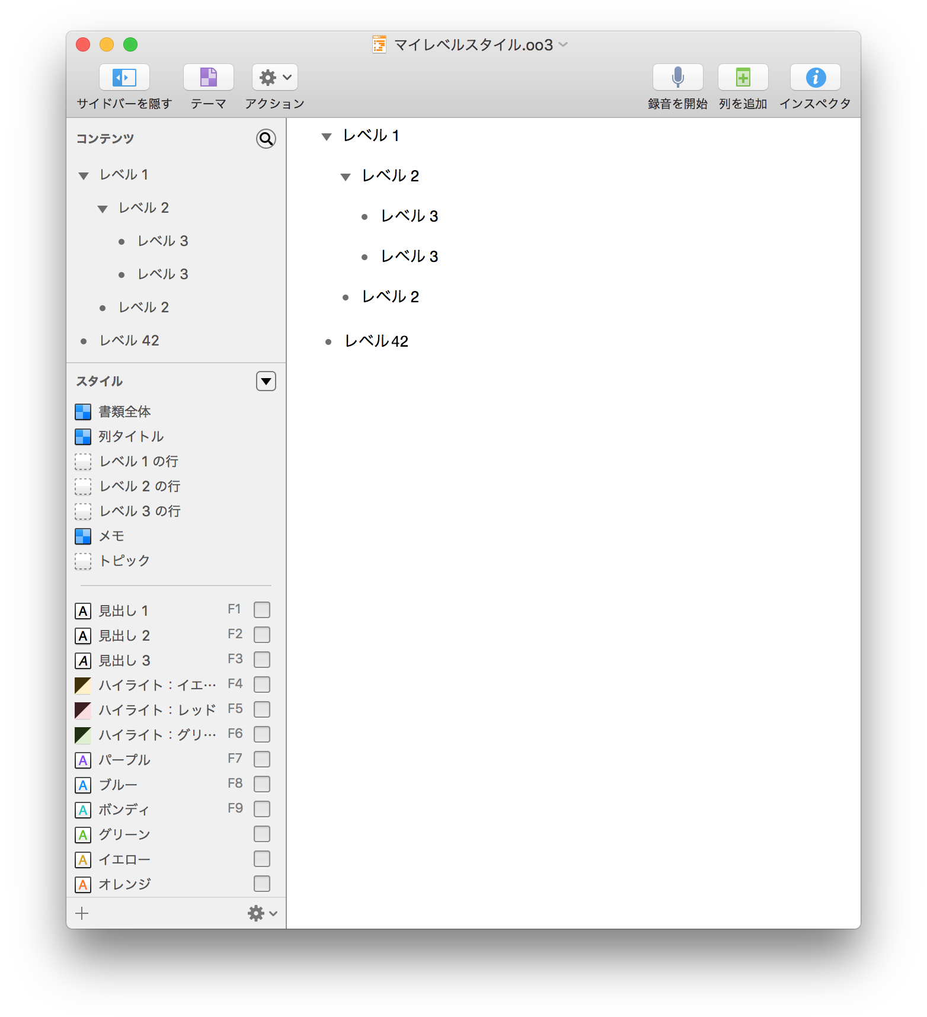Open the インスペクタ info icon
The image size is (927, 1017).
[816, 78]
